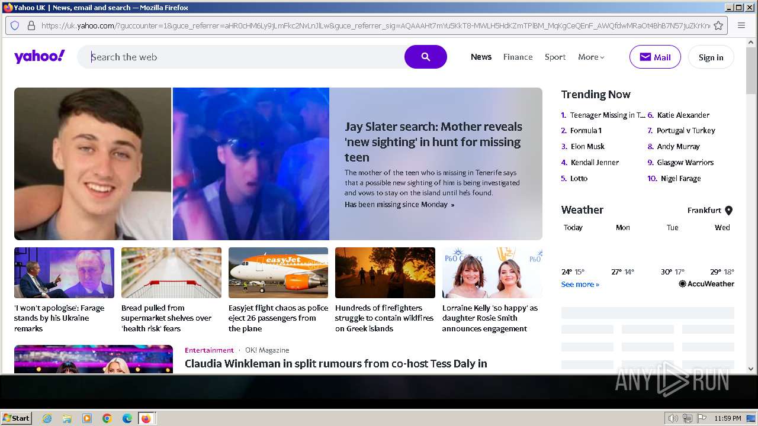Select trending topic Glasgow Warriors
Screen dimensions: 758x426
685,163
